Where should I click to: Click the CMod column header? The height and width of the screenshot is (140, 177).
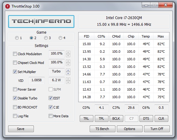[x=116, y=36]
